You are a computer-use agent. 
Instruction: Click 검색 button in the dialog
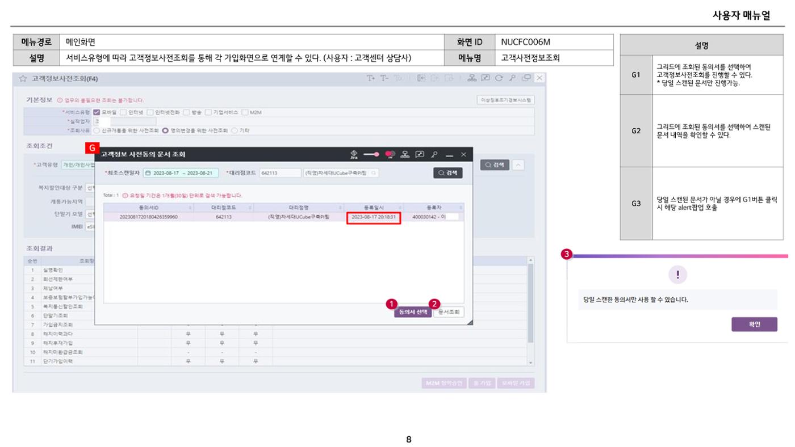pyautogui.click(x=448, y=173)
